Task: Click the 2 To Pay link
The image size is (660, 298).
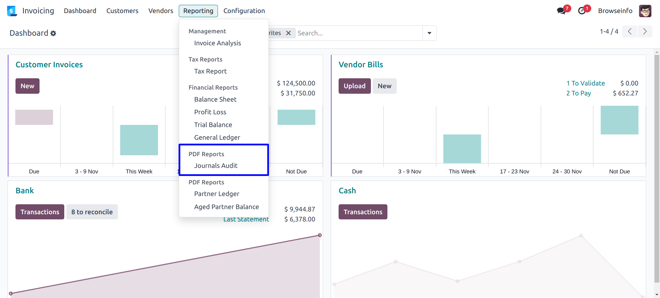Action: pyautogui.click(x=579, y=93)
